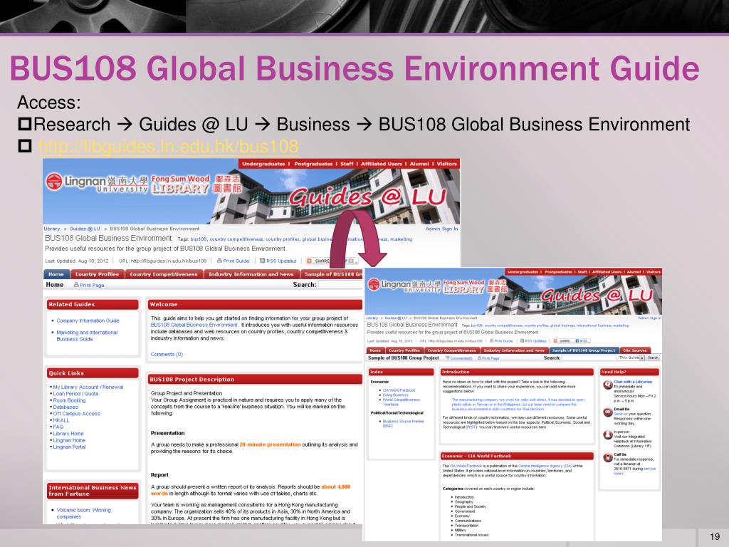Click the Chat with a Librarian icon
729x547 pixels.
608,385
